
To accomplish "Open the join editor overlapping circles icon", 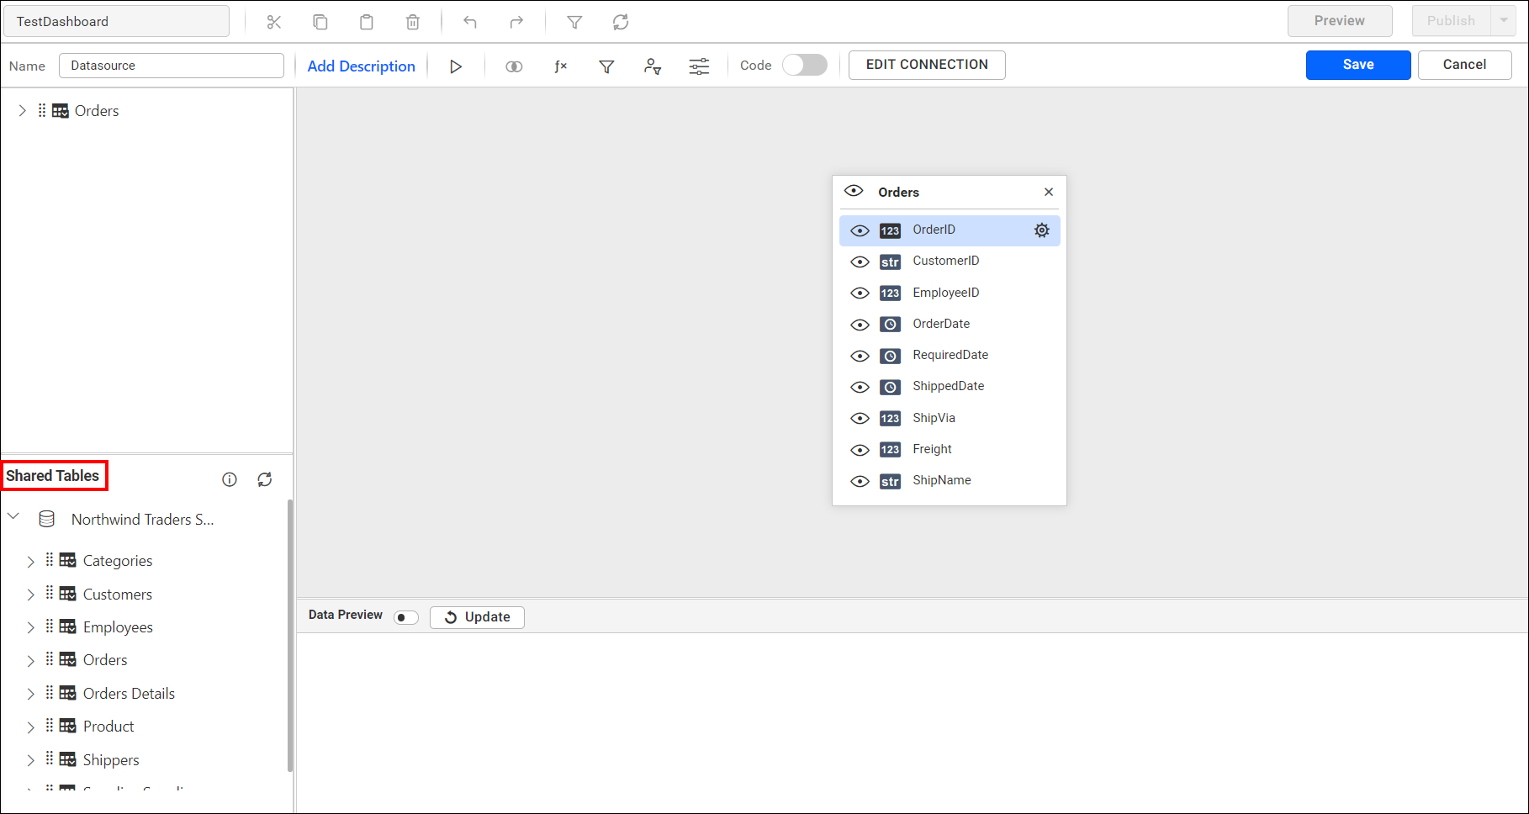I will [514, 66].
